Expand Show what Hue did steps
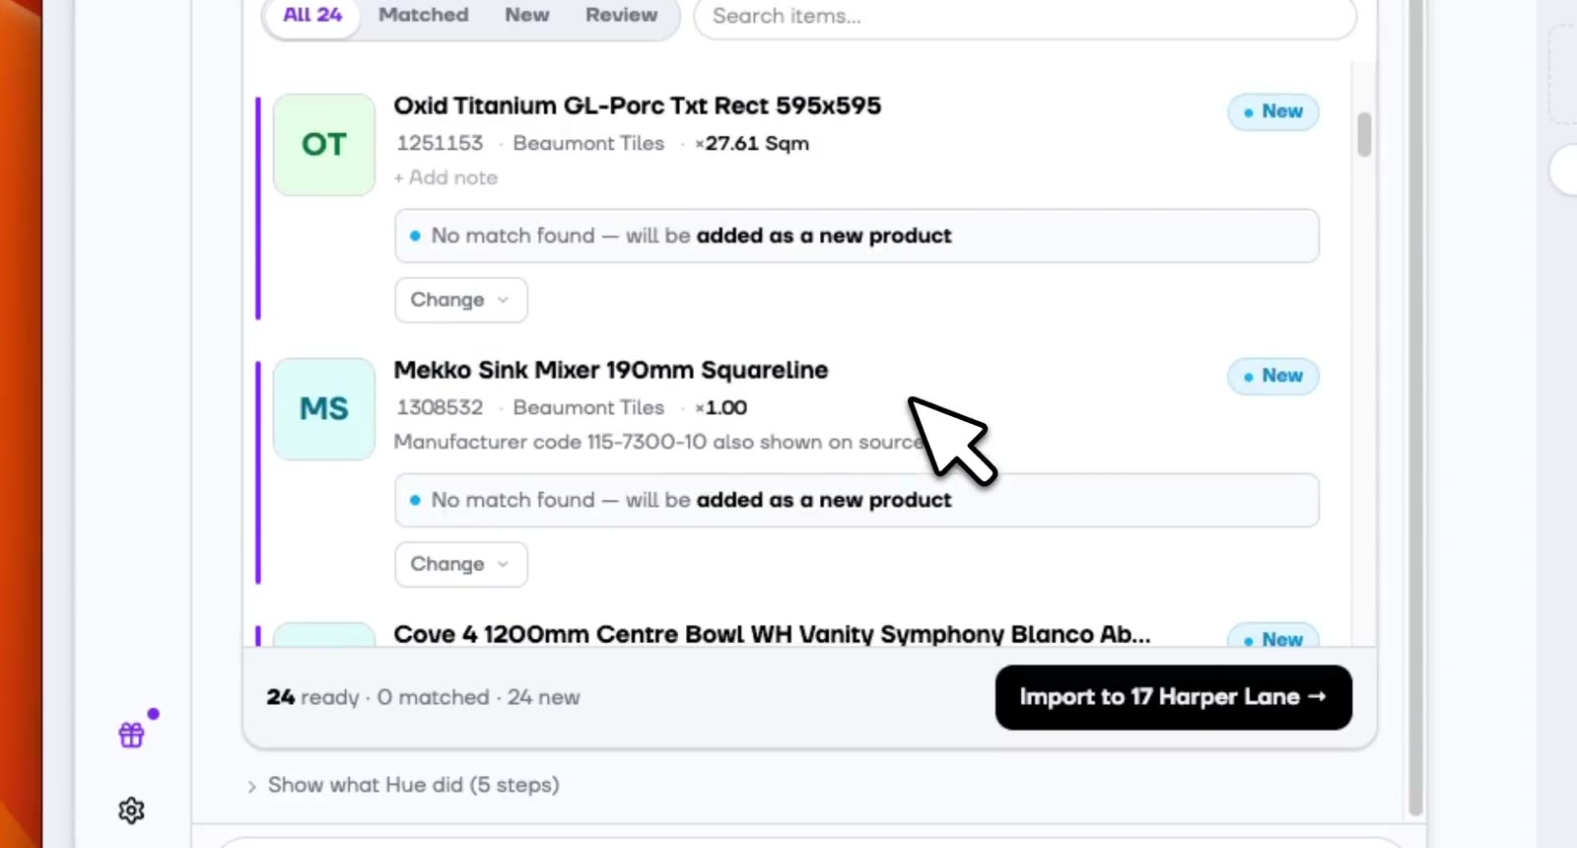 pos(403,785)
